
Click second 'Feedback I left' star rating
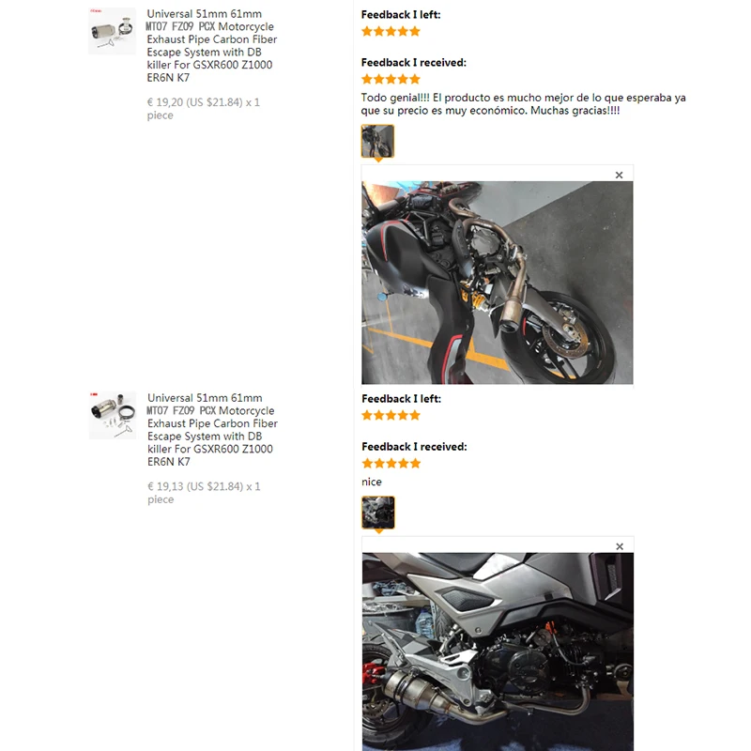click(x=391, y=415)
